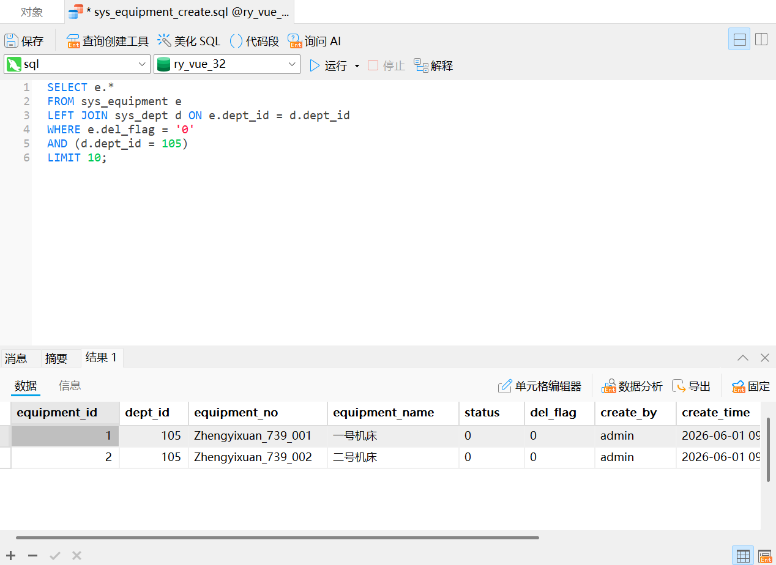
Task: Click the create_time column header
Action: pos(718,413)
